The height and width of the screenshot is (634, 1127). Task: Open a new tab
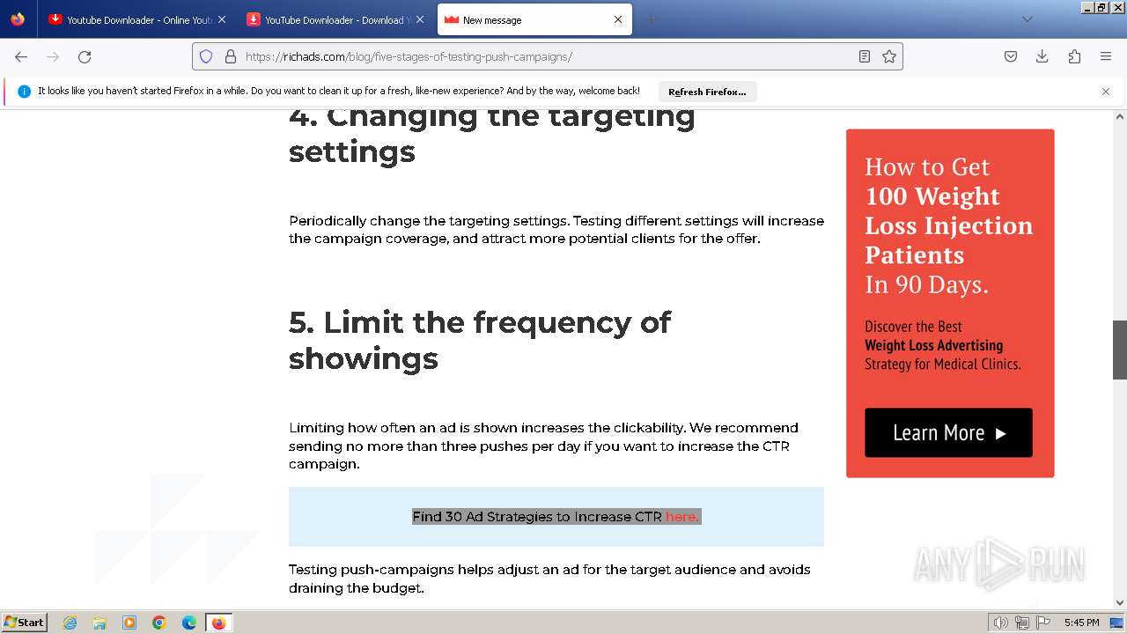pyautogui.click(x=652, y=19)
